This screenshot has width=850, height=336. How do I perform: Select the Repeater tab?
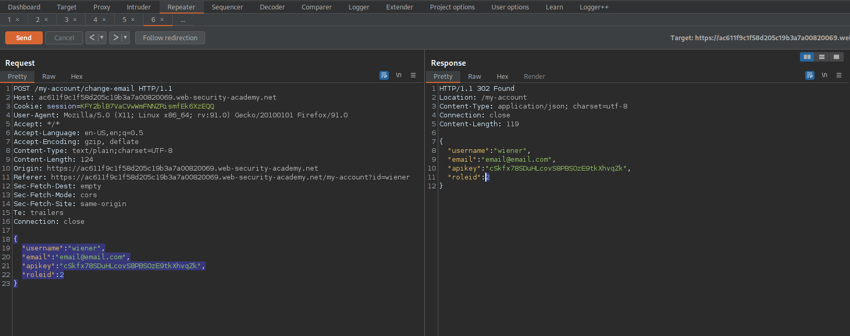[181, 7]
